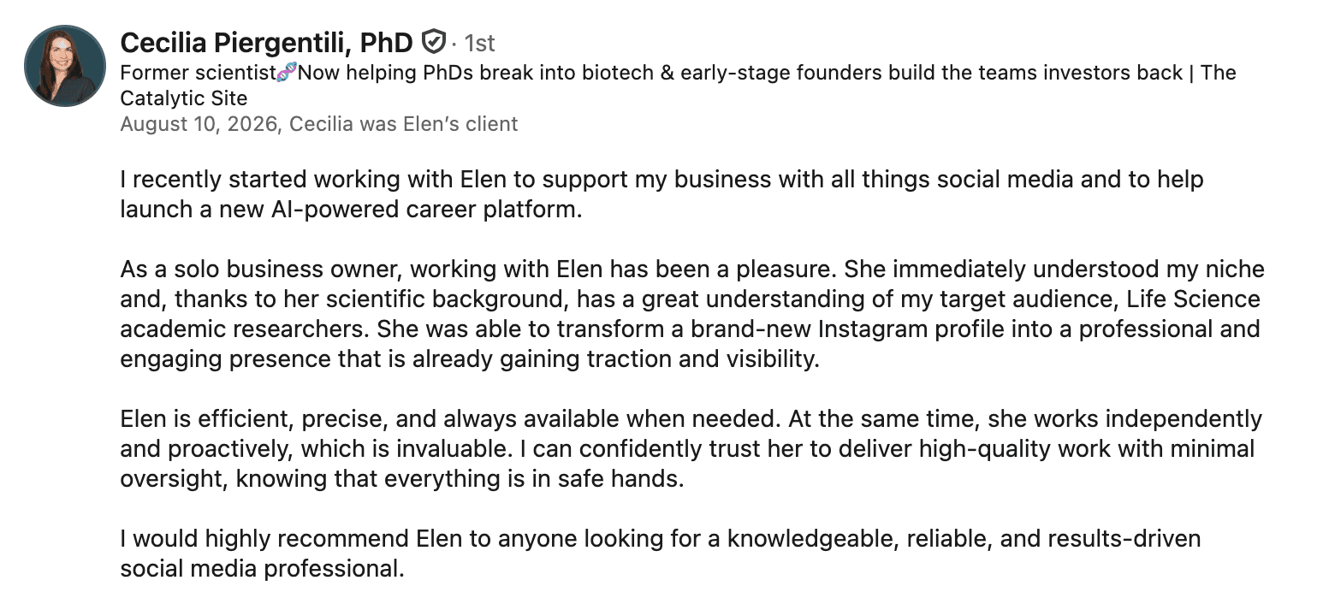
Task: Click the name Cecilia Piergentili, PhD
Action: tap(267, 42)
